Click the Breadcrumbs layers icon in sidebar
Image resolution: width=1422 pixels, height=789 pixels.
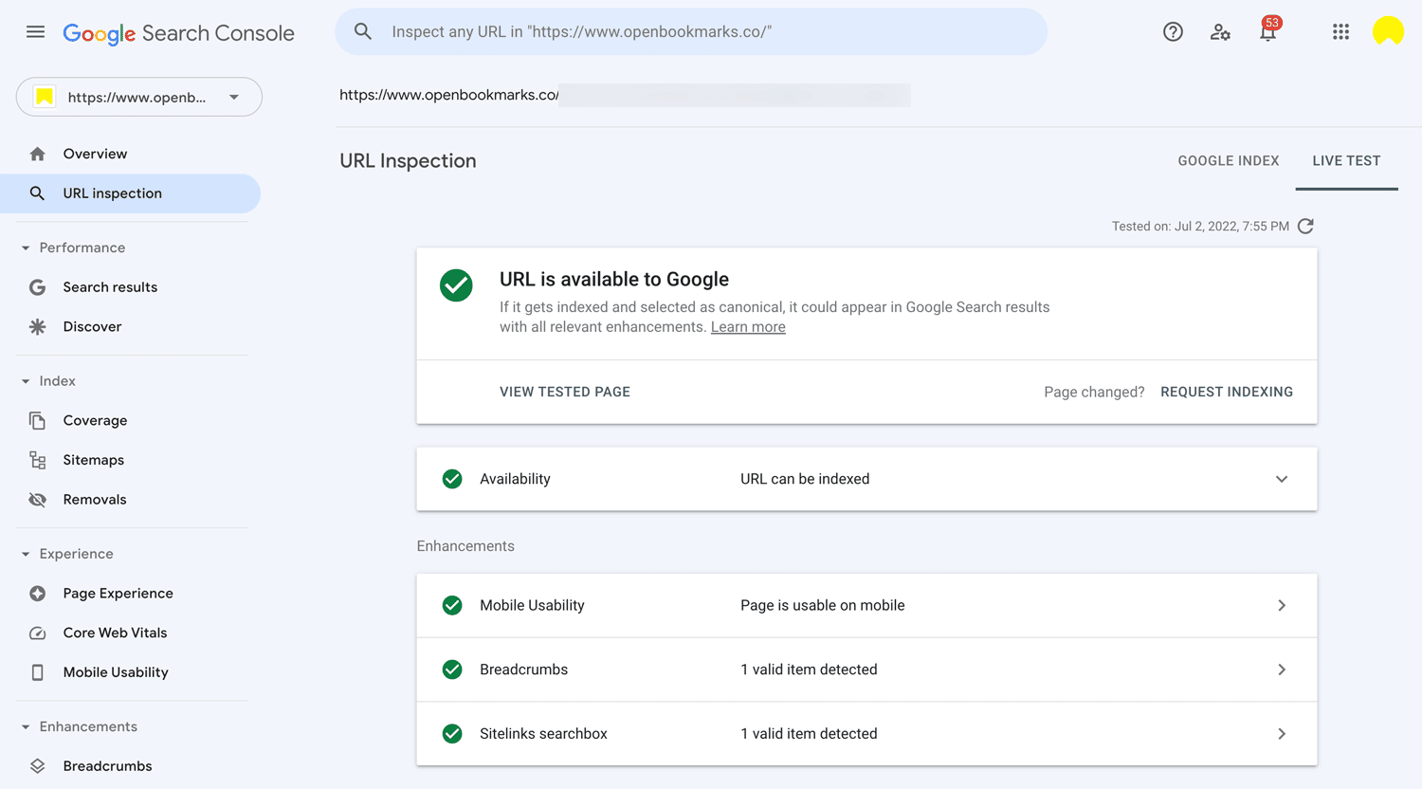pos(37,766)
